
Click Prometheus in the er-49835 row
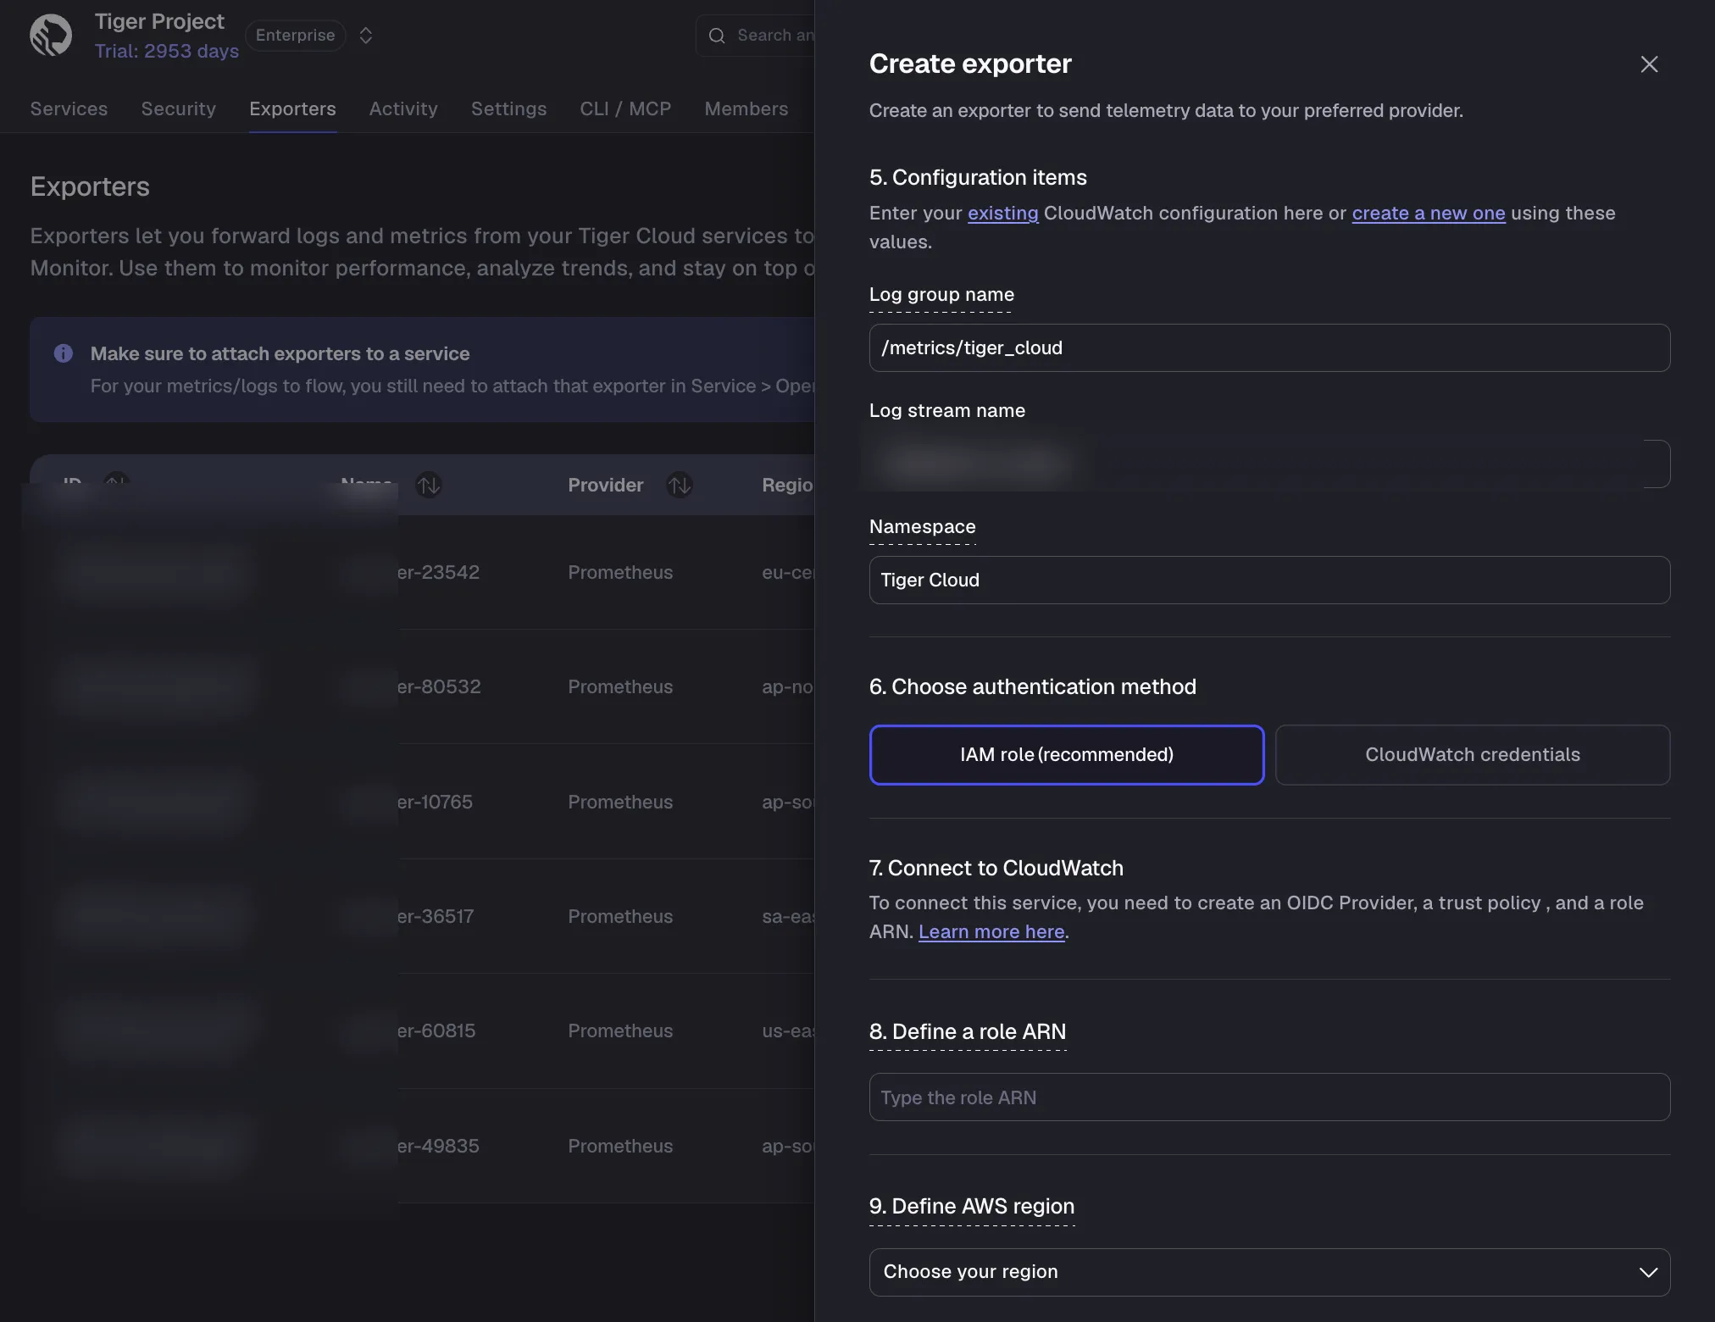coord(620,1146)
